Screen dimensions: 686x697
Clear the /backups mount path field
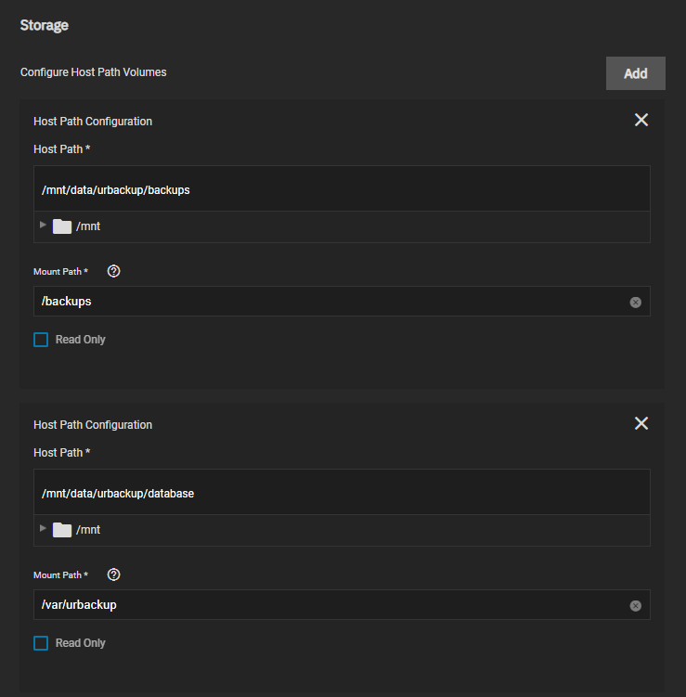pyautogui.click(x=635, y=303)
